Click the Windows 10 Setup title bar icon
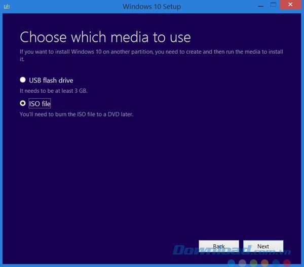The height and width of the screenshot is (267, 304). 7,7
